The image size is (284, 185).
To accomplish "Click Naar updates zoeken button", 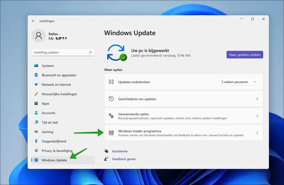I will click(x=245, y=54).
